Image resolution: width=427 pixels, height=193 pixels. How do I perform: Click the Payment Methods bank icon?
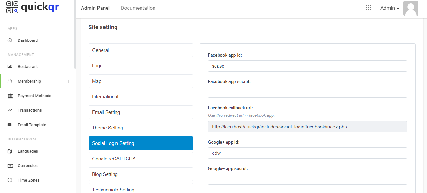point(10,96)
